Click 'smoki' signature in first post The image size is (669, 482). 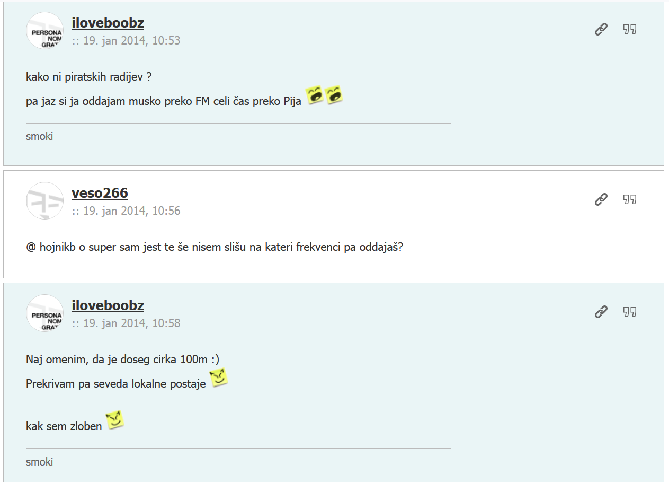coord(40,136)
